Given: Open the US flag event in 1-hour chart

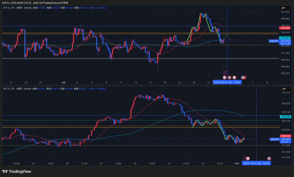Looking at the screenshot, I should click(x=269, y=158).
